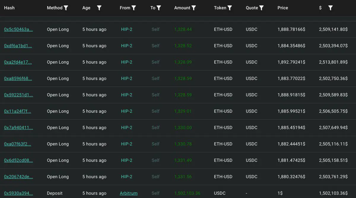Click the From column filter funnel

(x=134, y=8)
